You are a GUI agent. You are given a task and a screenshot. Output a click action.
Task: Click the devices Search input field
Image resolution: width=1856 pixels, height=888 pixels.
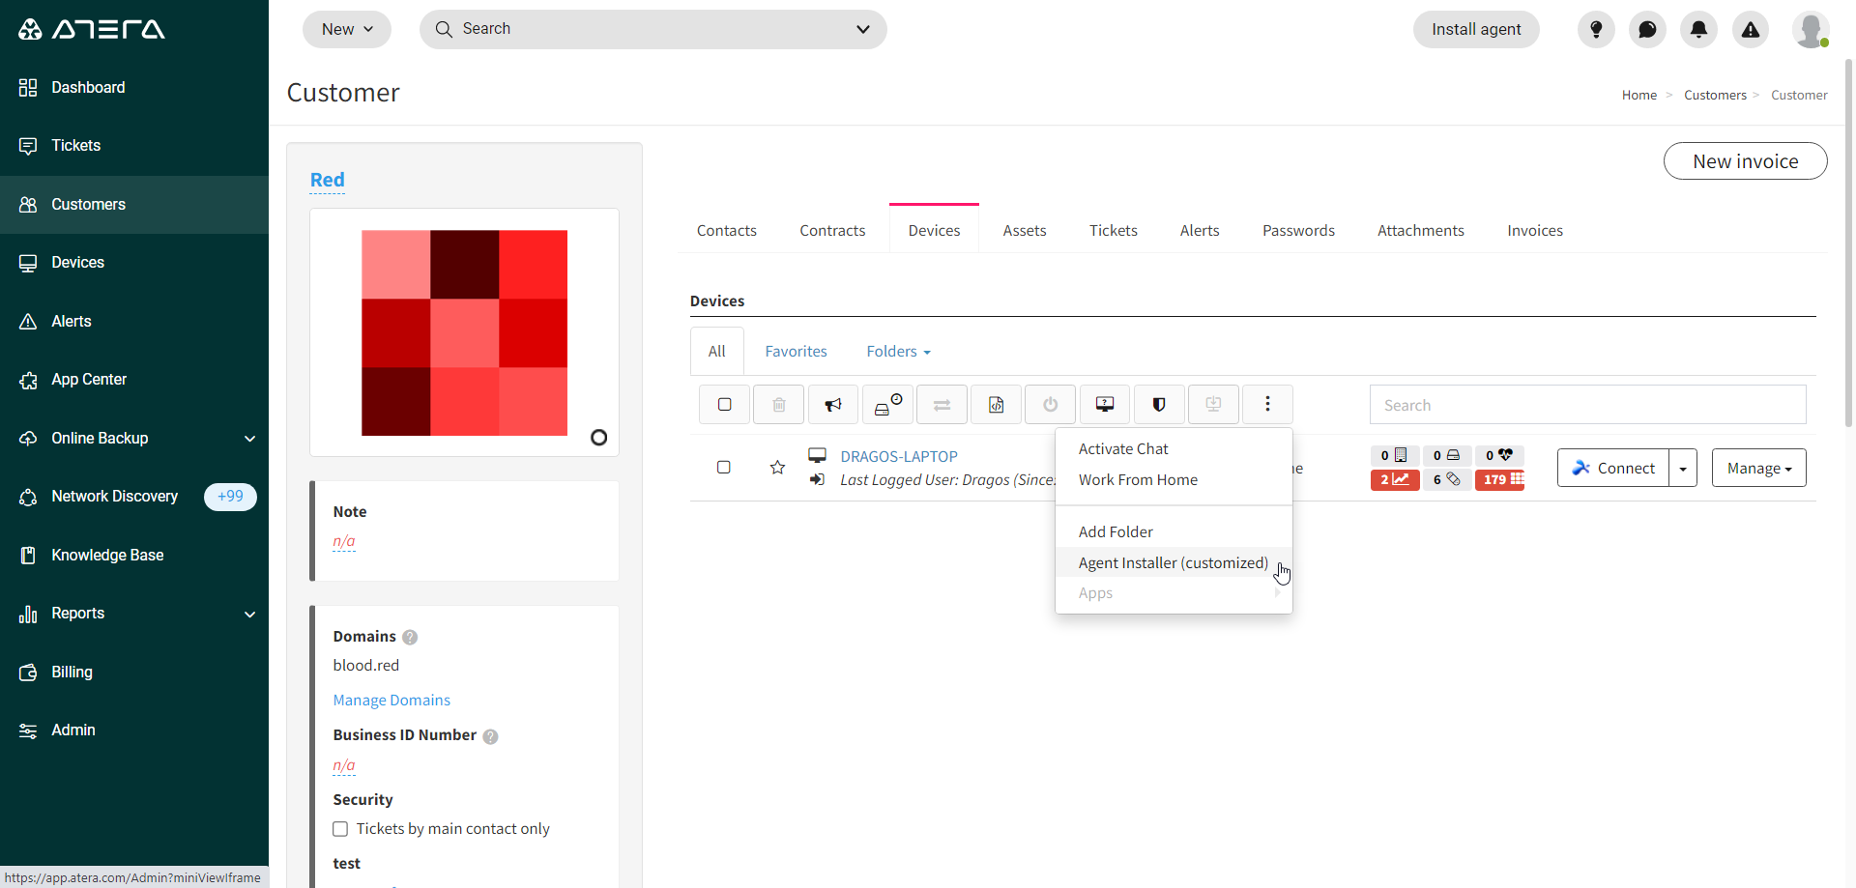coord(1587,405)
